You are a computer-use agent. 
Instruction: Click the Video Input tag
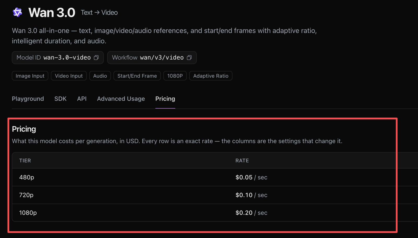point(69,76)
